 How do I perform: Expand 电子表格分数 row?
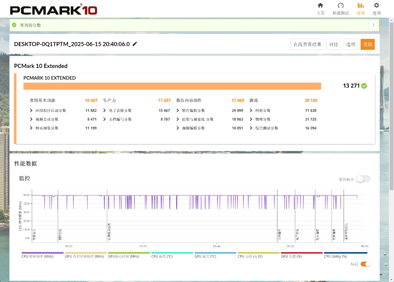(x=104, y=110)
